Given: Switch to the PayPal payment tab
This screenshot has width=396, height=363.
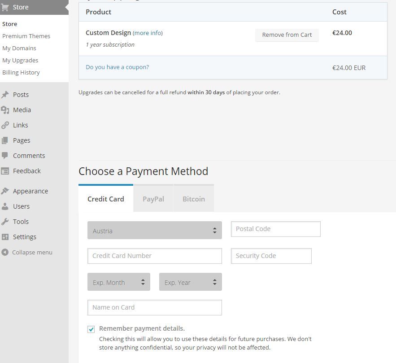Looking at the screenshot, I should [153, 199].
